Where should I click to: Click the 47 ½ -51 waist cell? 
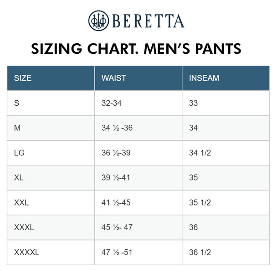point(117,252)
